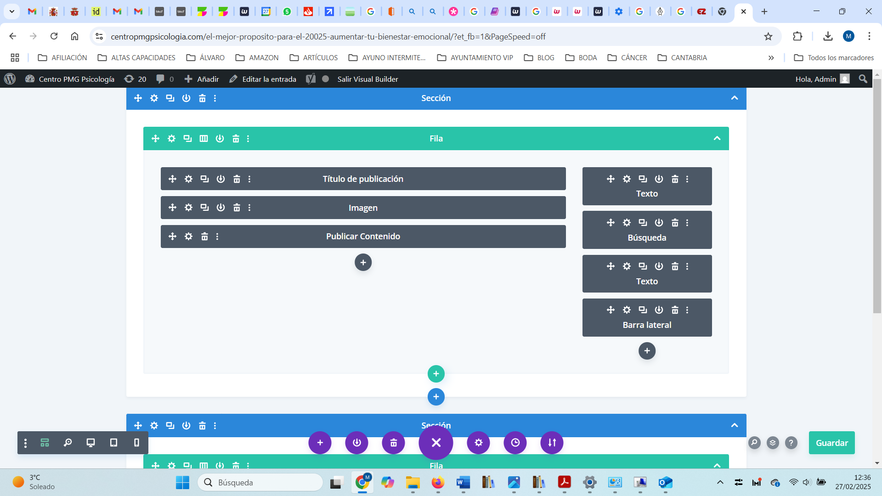
Task: Switch to phone preview mode
Action: coord(136,443)
